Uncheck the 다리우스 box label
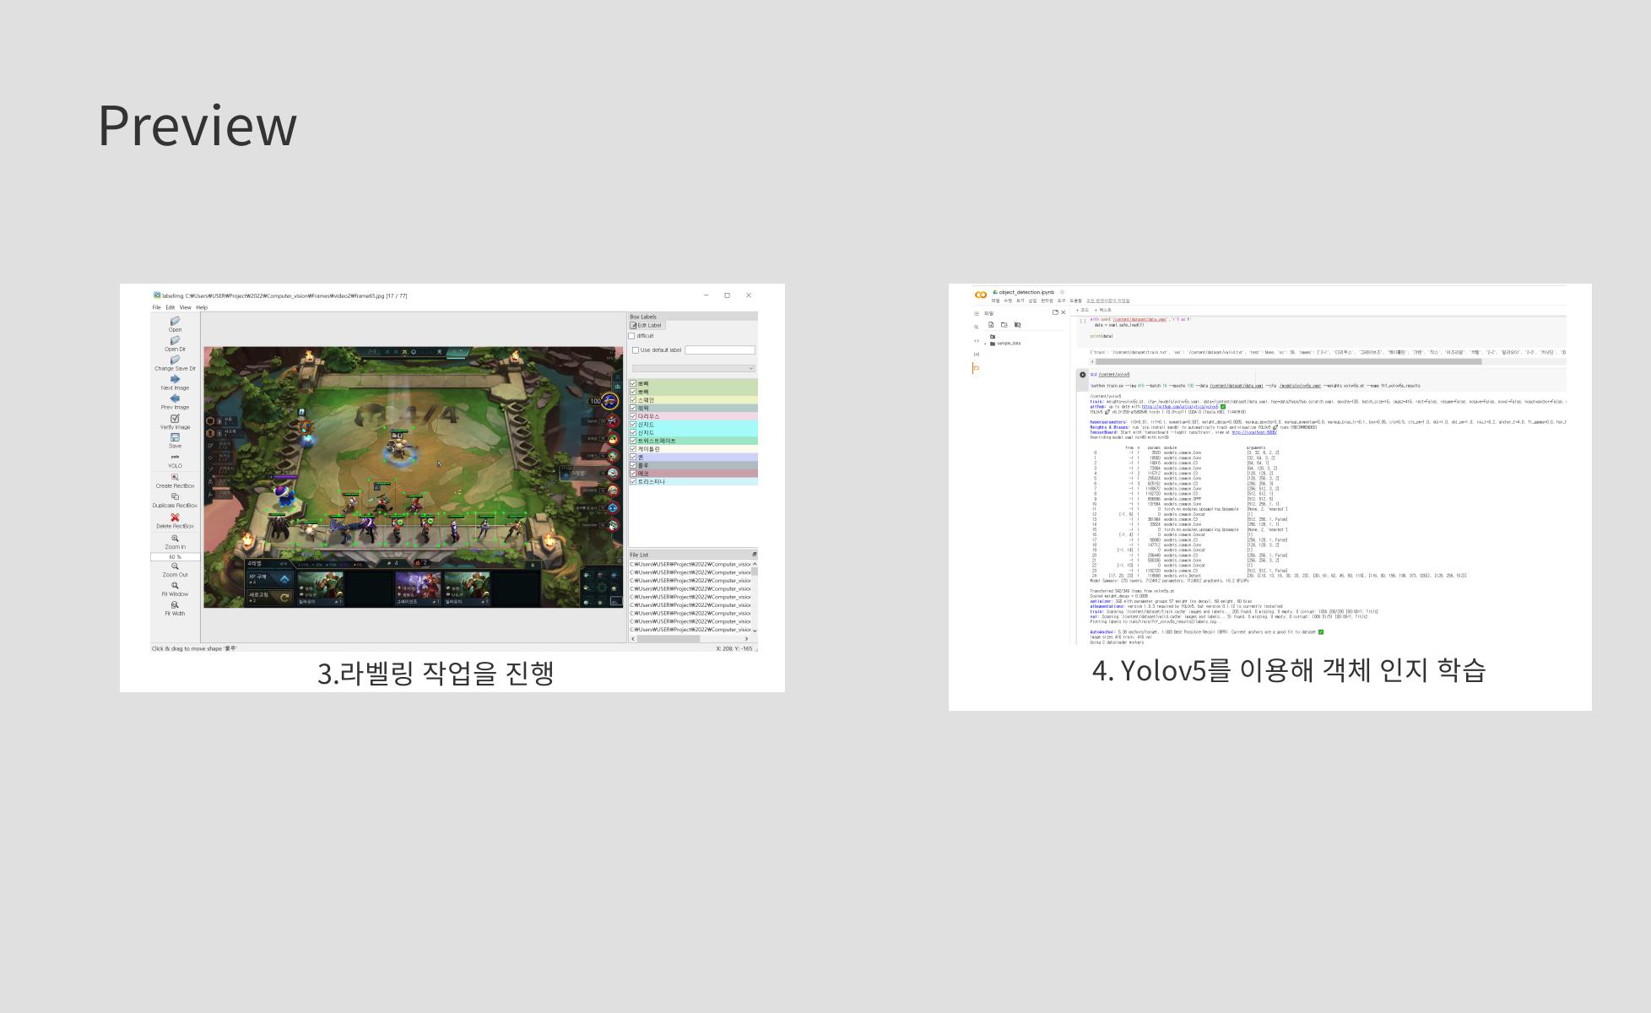The height and width of the screenshot is (1013, 1651). [633, 416]
